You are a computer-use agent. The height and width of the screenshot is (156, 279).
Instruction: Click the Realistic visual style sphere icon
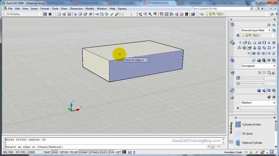259,60
